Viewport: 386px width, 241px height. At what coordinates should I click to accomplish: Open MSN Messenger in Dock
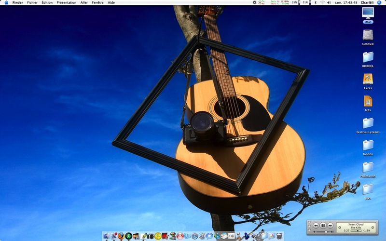(x=217, y=236)
